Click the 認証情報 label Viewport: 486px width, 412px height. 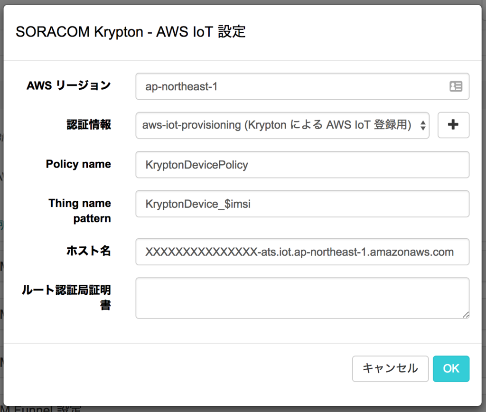(x=89, y=125)
